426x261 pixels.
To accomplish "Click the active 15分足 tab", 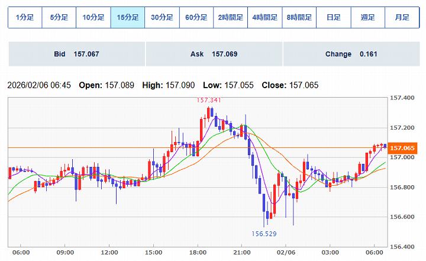I will (128, 18).
